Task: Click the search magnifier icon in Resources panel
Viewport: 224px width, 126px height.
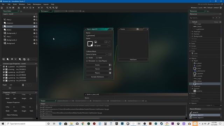Action: (x=191, y=18)
